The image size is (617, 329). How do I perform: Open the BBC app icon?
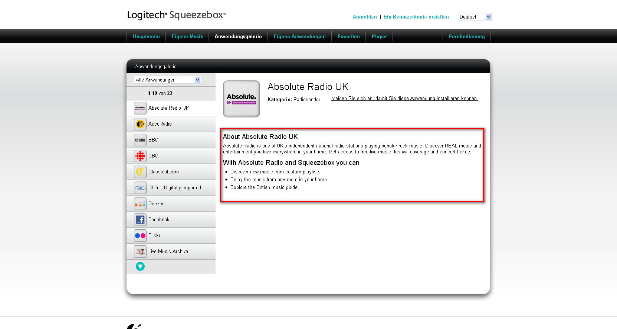point(140,140)
